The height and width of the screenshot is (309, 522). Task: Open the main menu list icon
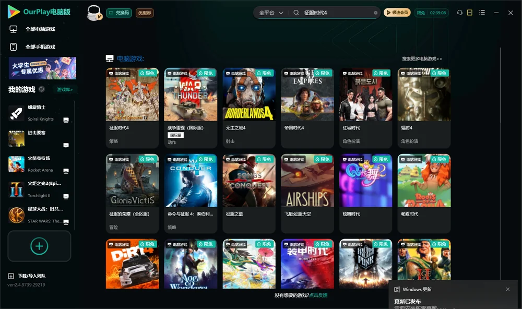(x=482, y=13)
